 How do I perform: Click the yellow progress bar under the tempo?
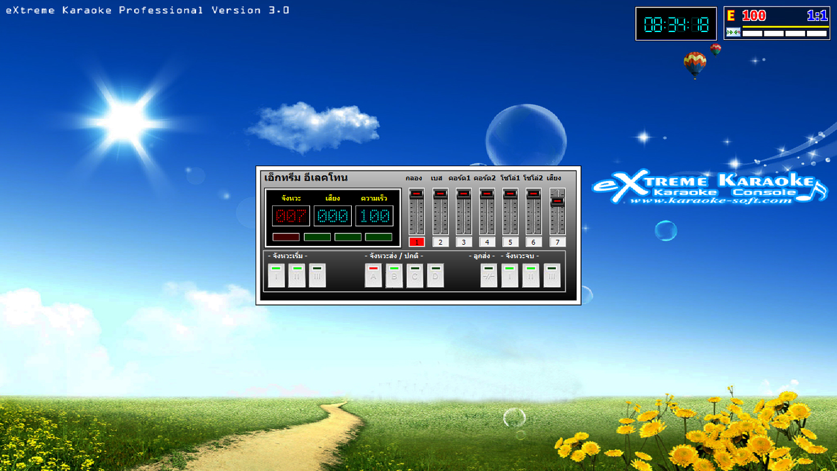[x=785, y=27]
